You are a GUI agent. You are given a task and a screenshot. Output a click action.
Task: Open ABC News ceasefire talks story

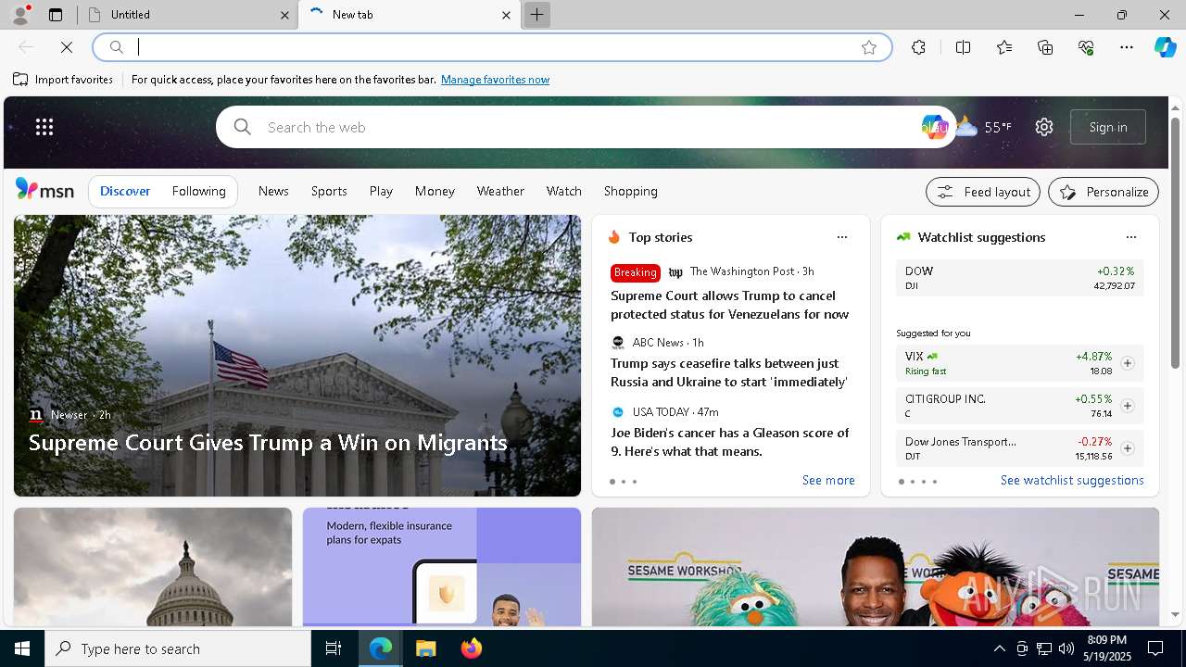coord(729,372)
